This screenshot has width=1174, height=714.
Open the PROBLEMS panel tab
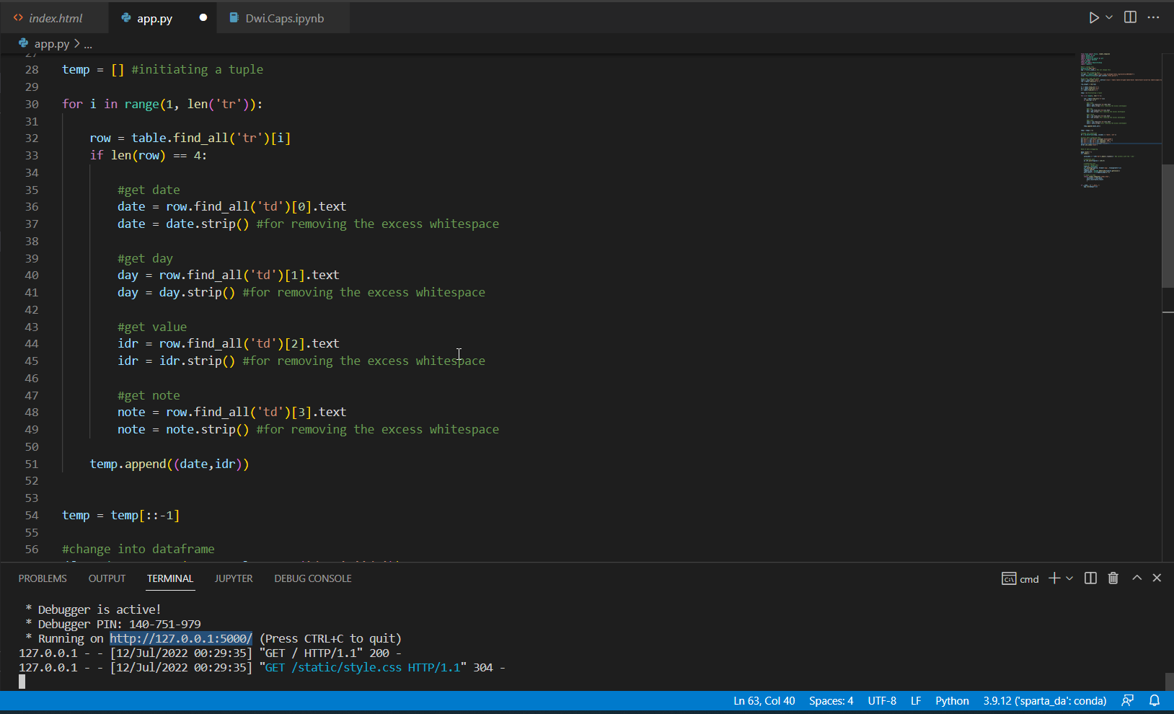(x=43, y=578)
